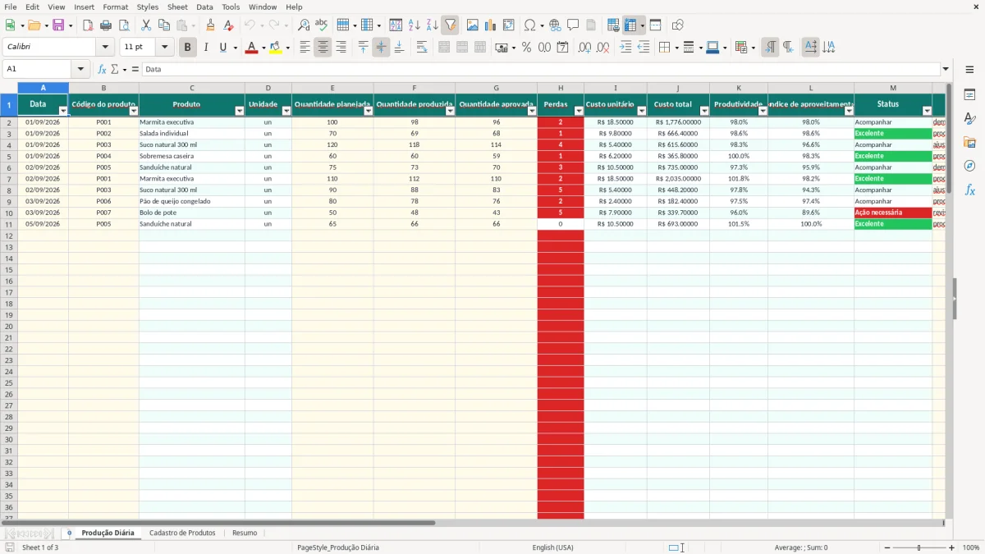Expand the Name Box cell reference dropdown
The width and height of the screenshot is (985, 554).
click(80, 69)
